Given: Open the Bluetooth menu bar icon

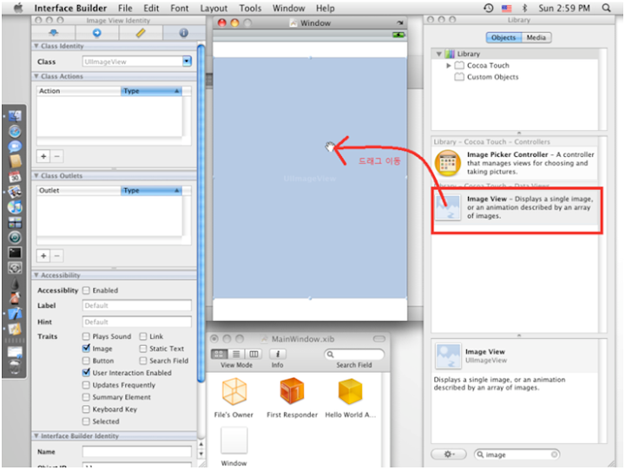Looking at the screenshot, I should click(x=524, y=8).
